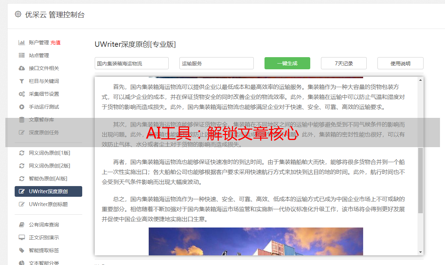Click the edit icon for UWriter深度原创
The height and width of the screenshot is (265, 445).
[22, 191]
